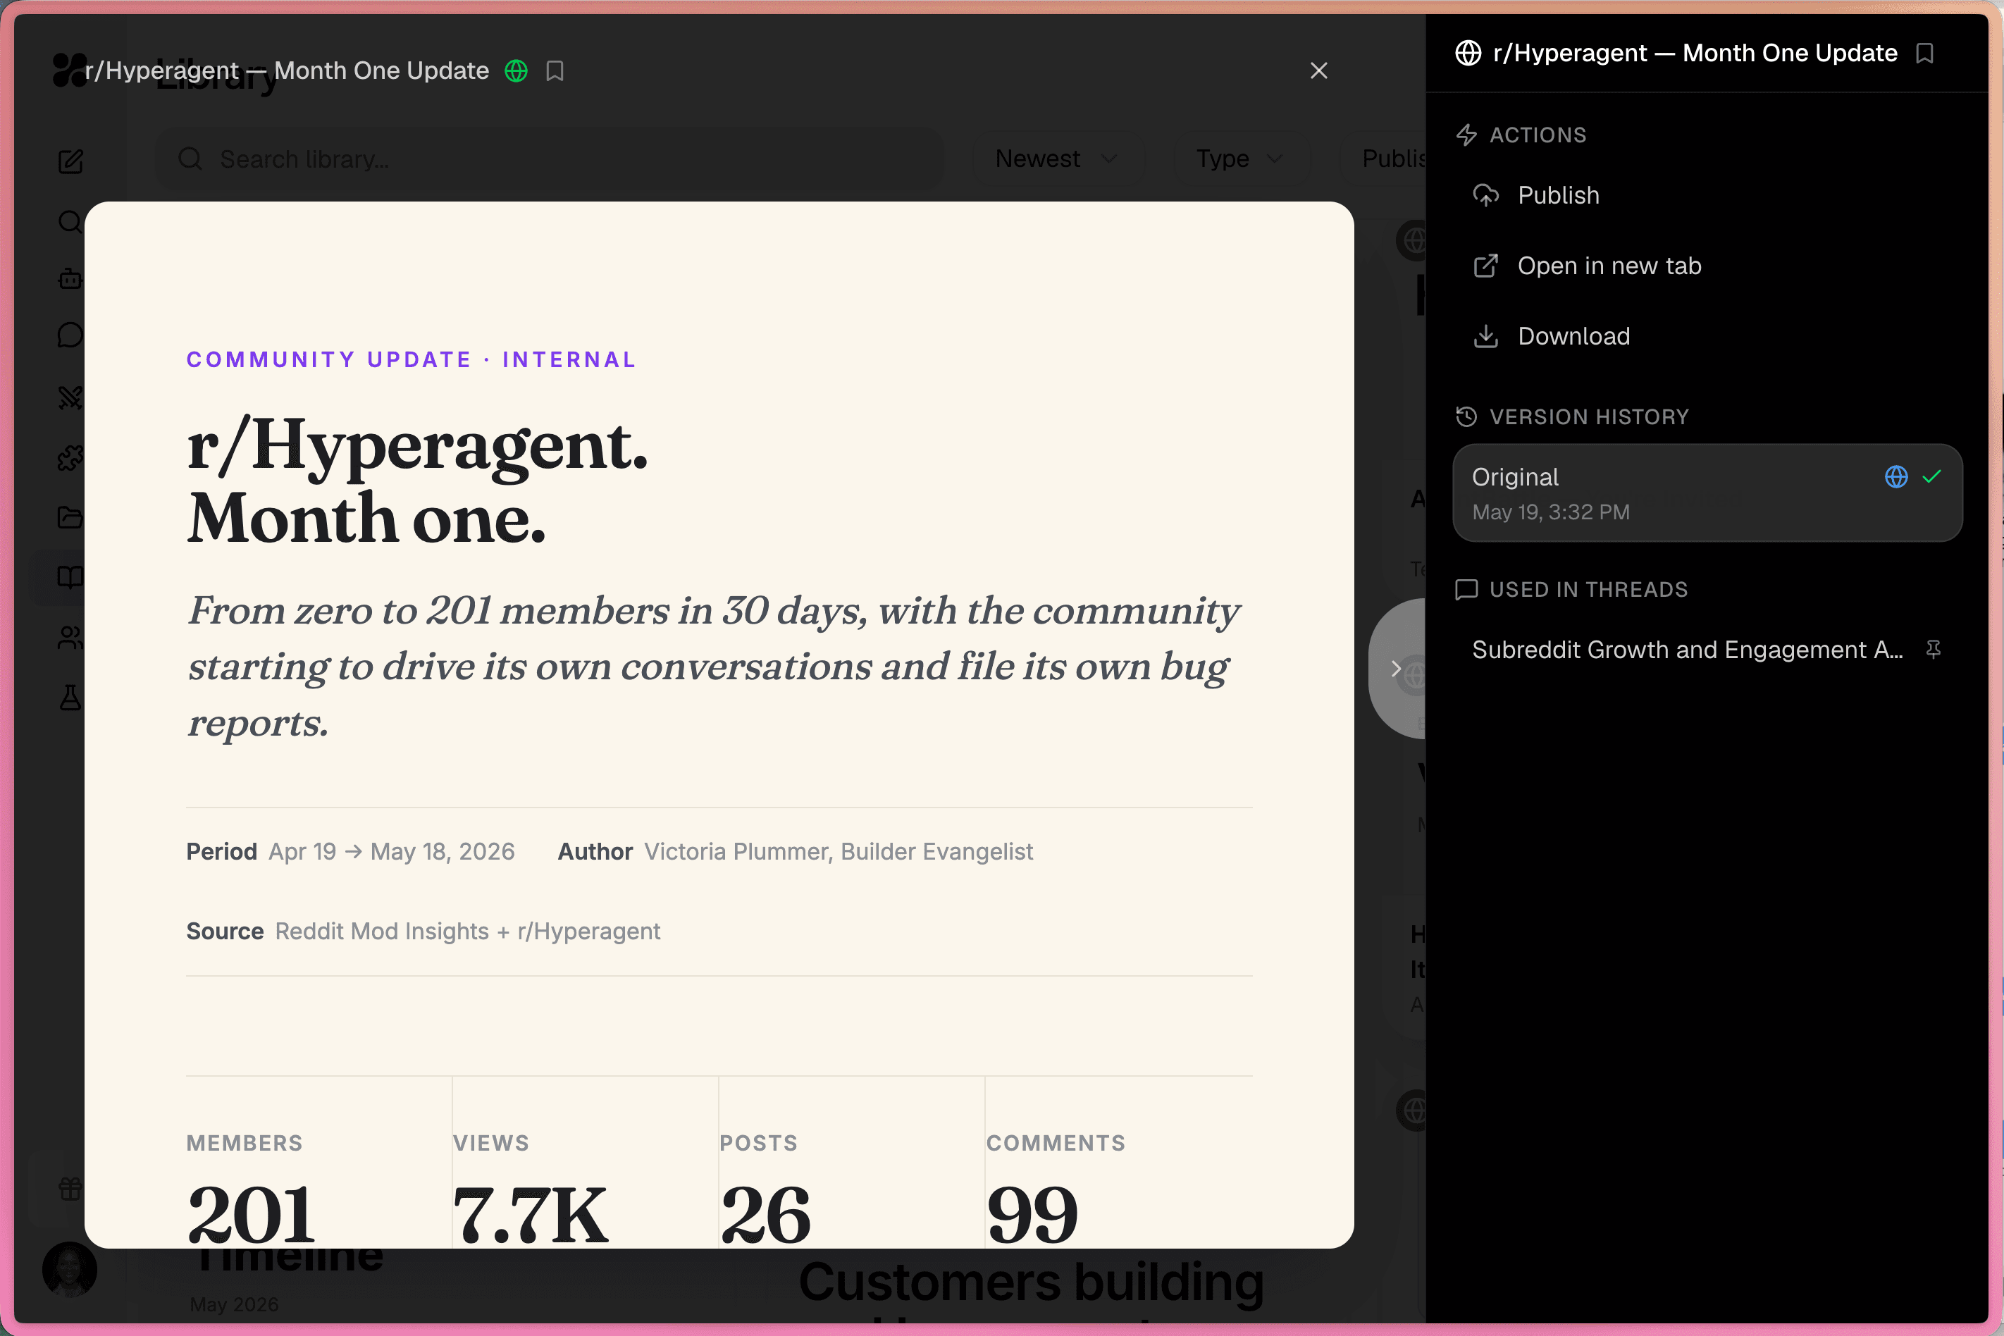Click author "Victoria Plummer, Builder Evangelist"
The width and height of the screenshot is (2004, 1336).
pyautogui.click(x=839, y=852)
